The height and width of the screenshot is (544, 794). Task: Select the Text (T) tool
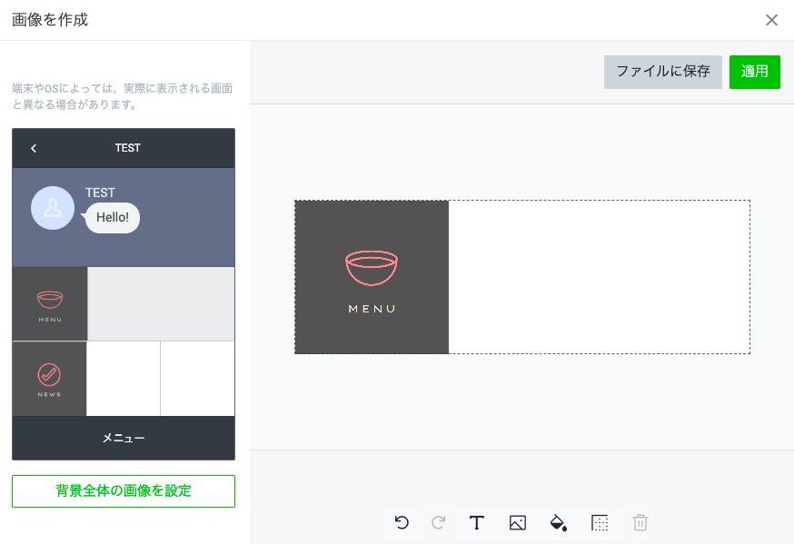pyautogui.click(x=476, y=523)
